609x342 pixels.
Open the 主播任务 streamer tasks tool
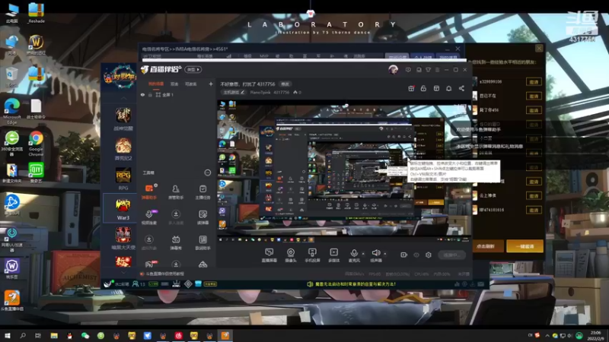coord(202,192)
